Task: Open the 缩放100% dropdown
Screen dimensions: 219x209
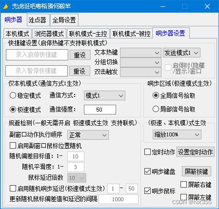Action: tap(177, 134)
